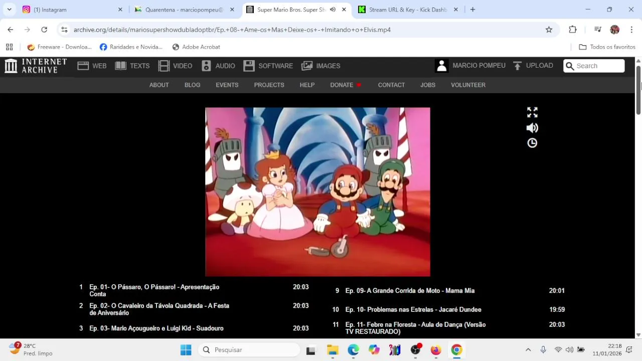Open a new browser tab
The width and height of the screenshot is (642, 361).
[x=472, y=10]
